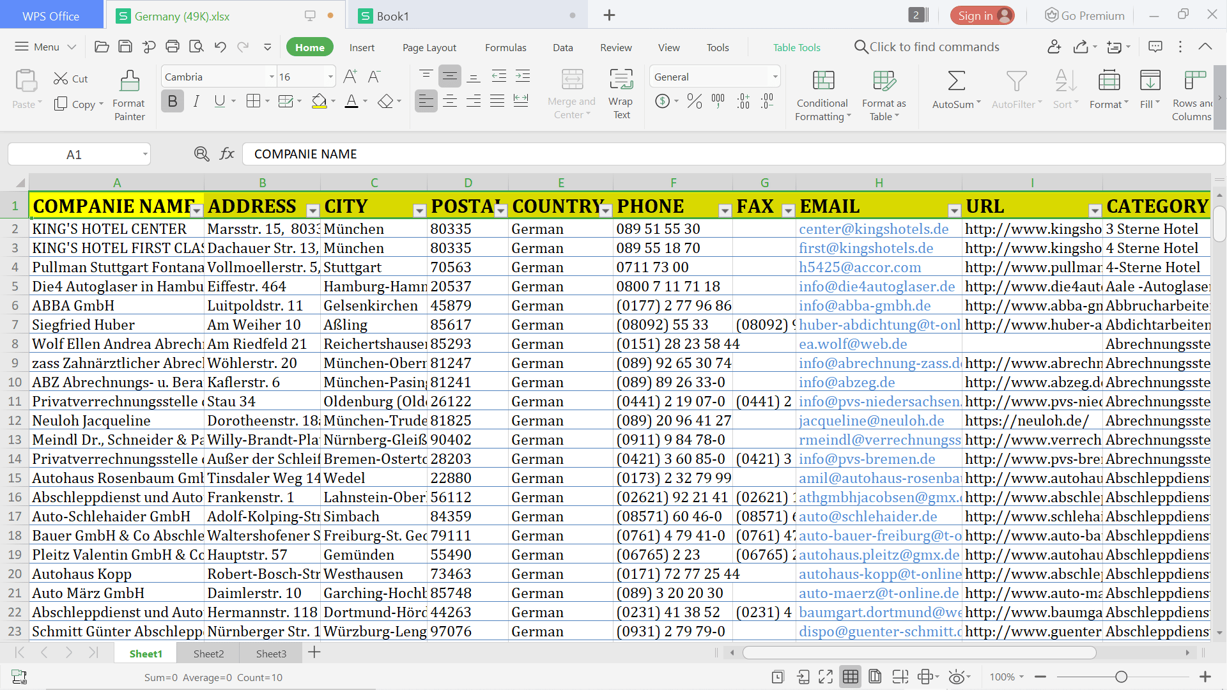Toggle Italic formatting
This screenshot has height=690, width=1227.
click(196, 101)
